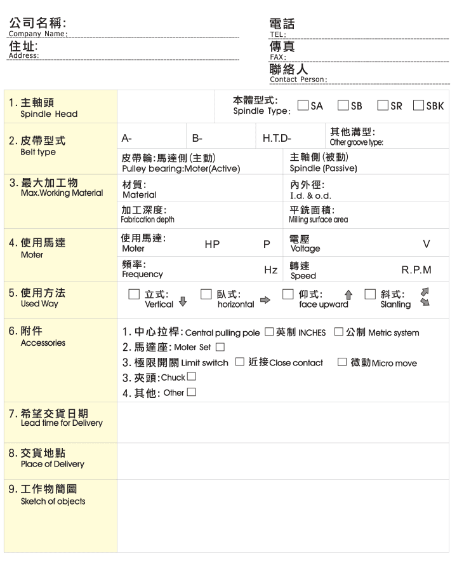Click the Speed R.P.M field
The height and width of the screenshot is (572, 457).
pos(366,269)
